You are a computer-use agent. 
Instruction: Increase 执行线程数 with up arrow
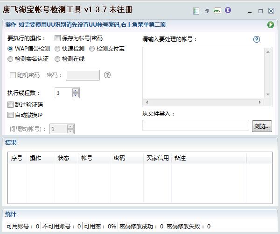tap(76, 91)
